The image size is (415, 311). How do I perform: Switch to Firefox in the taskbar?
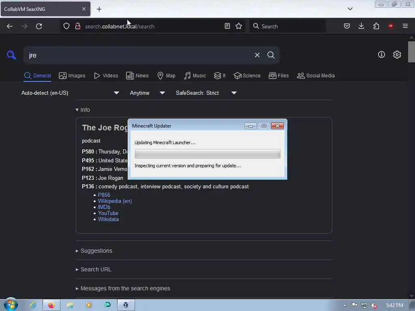(x=51, y=305)
